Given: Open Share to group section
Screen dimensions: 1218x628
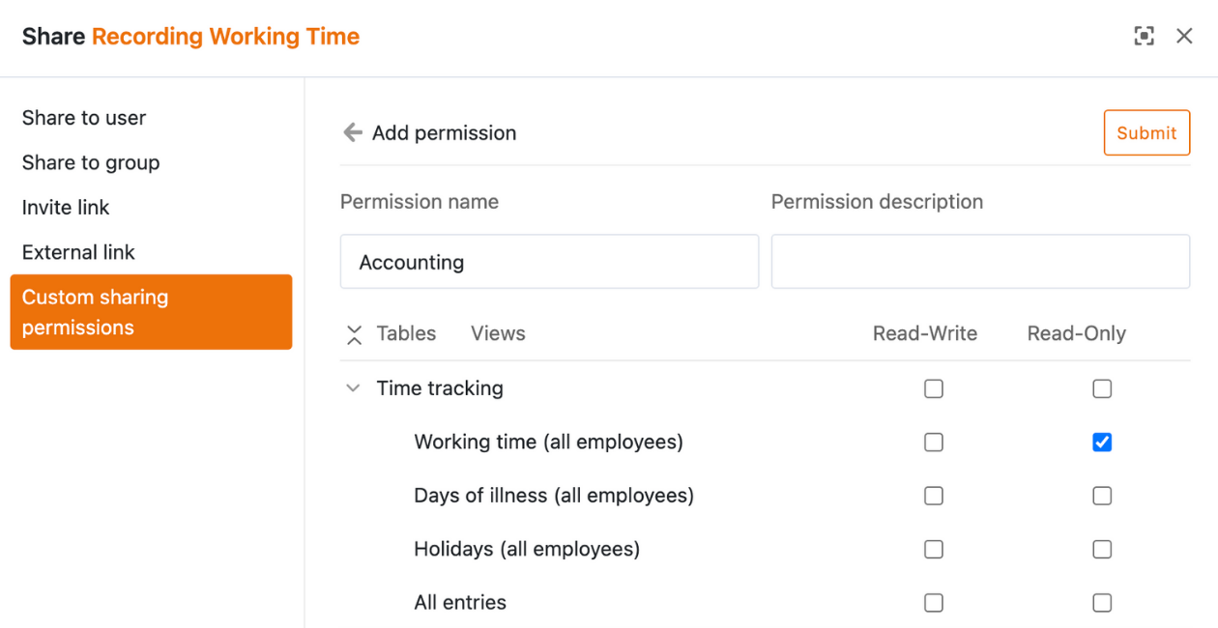Looking at the screenshot, I should click(x=91, y=162).
